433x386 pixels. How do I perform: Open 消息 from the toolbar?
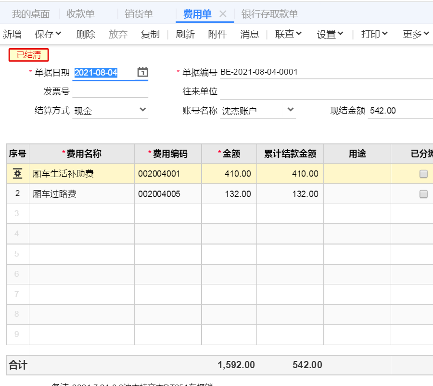pos(250,34)
